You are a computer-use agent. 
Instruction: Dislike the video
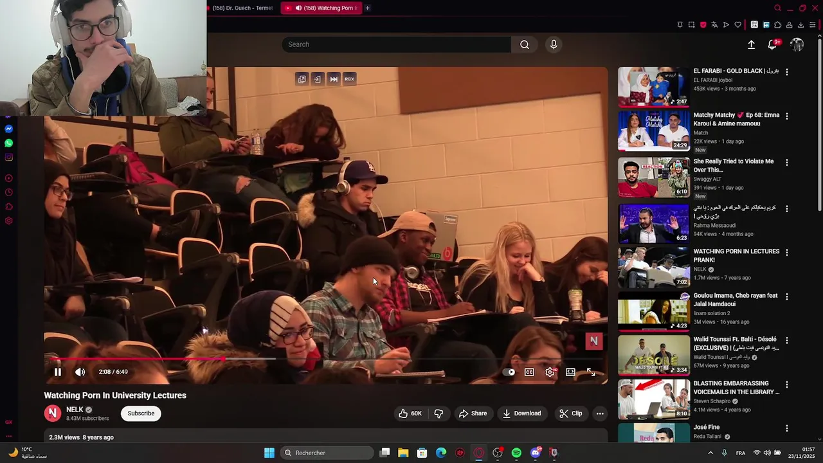(x=439, y=413)
